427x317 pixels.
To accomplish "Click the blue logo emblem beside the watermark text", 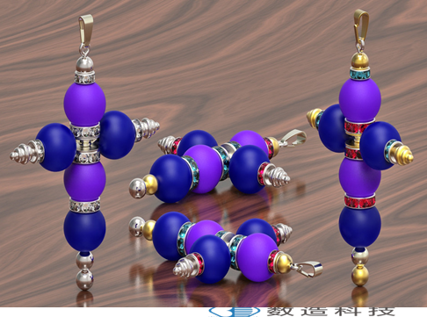I will (x=235, y=312).
